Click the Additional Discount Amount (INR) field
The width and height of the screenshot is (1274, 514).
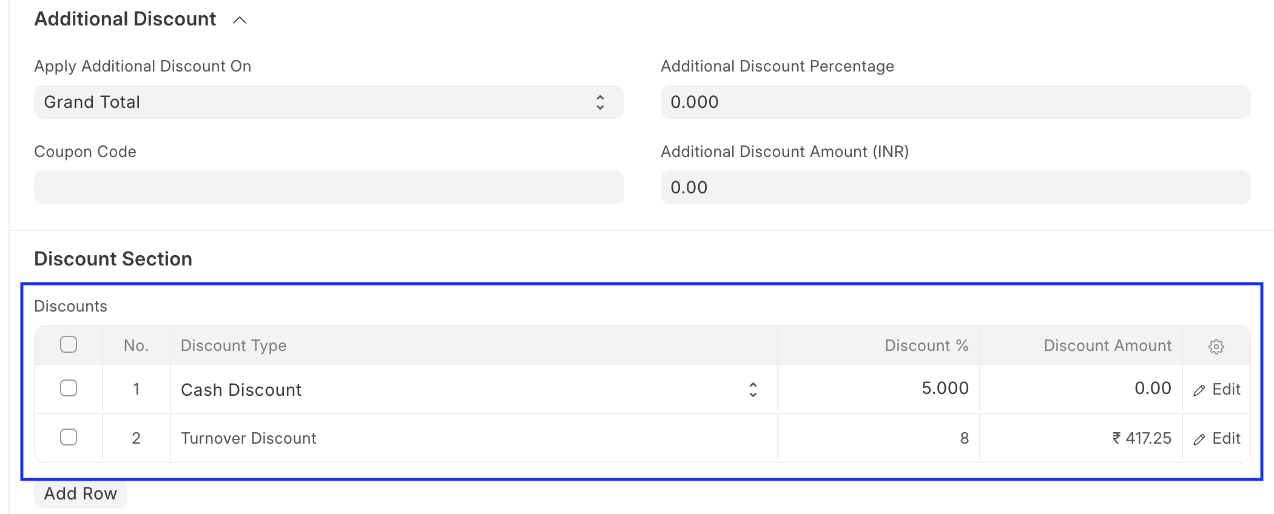(x=955, y=187)
